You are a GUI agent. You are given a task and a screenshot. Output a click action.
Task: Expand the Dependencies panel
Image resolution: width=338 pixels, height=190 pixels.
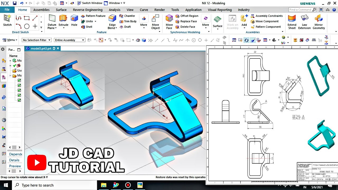(x=15, y=154)
